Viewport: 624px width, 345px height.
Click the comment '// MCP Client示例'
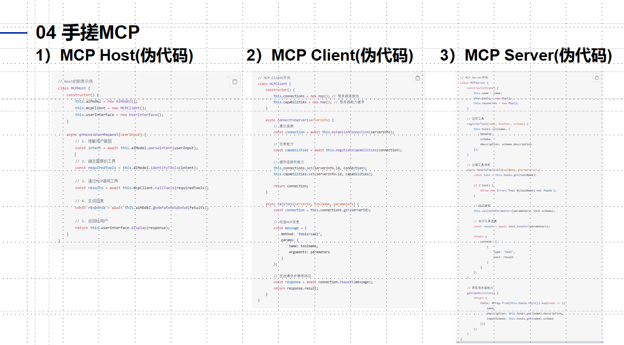pyautogui.click(x=274, y=78)
